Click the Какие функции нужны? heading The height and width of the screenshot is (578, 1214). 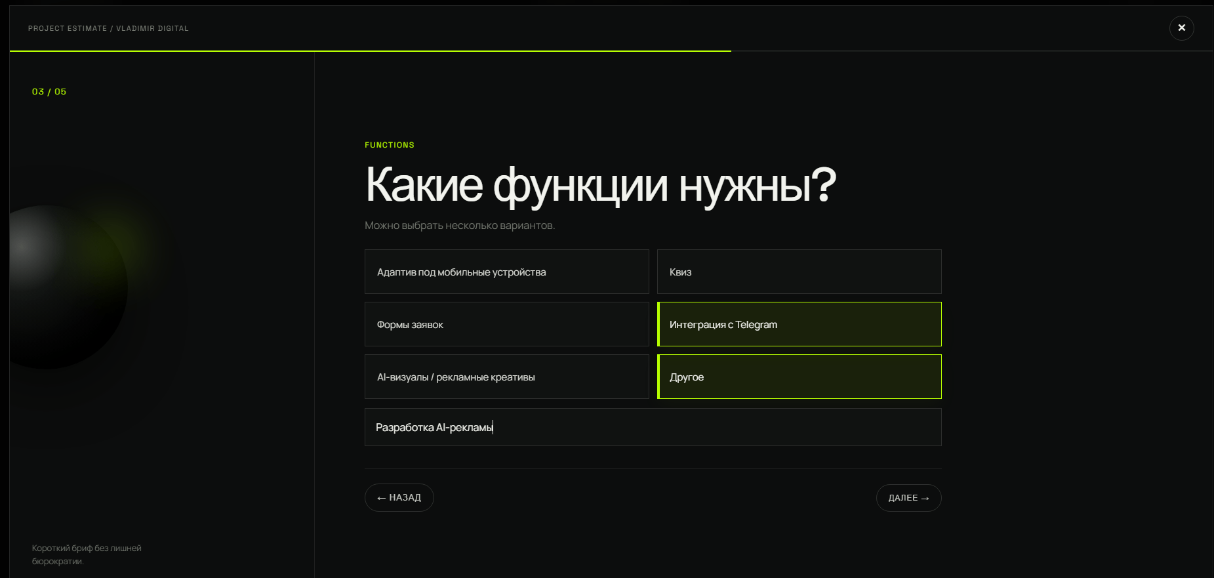[601, 185]
